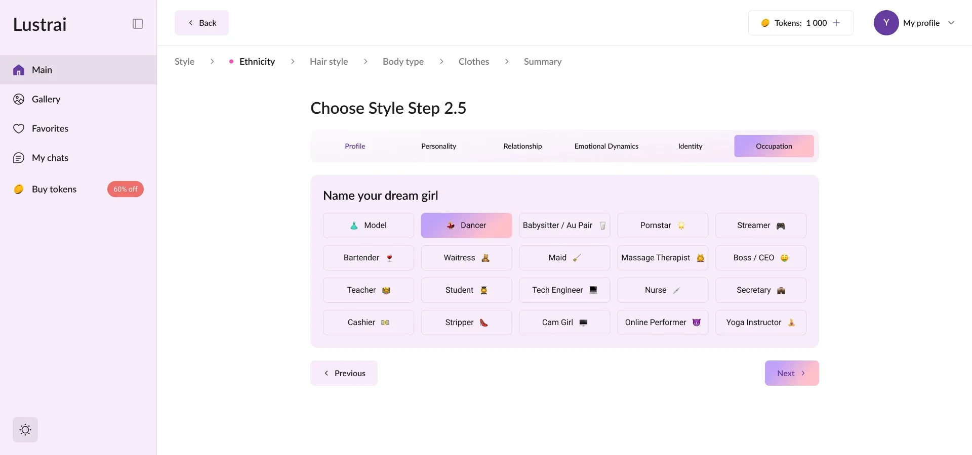Viewport: 972px width, 455px height.
Task: Toggle light/dark theme sun icon
Action: [25, 430]
